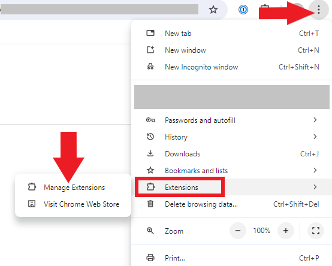Choose Delete browsing data… option
The width and height of the screenshot is (332, 266).
coord(232,204)
